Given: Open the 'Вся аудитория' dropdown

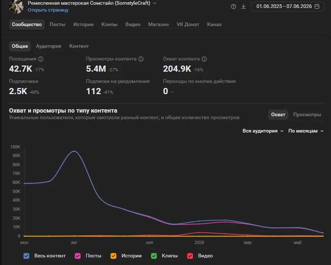Looking at the screenshot, I should pos(263,131).
